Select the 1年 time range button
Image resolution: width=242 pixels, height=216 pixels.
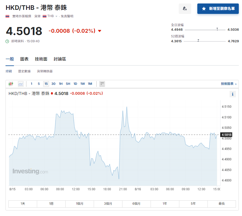(165, 204)
